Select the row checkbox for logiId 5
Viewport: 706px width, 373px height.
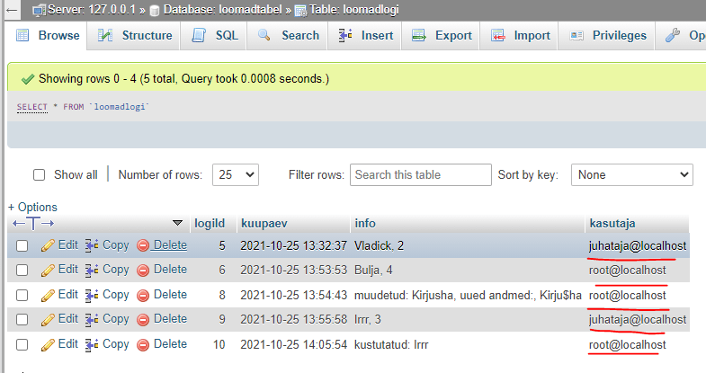(x=22, y=245)
